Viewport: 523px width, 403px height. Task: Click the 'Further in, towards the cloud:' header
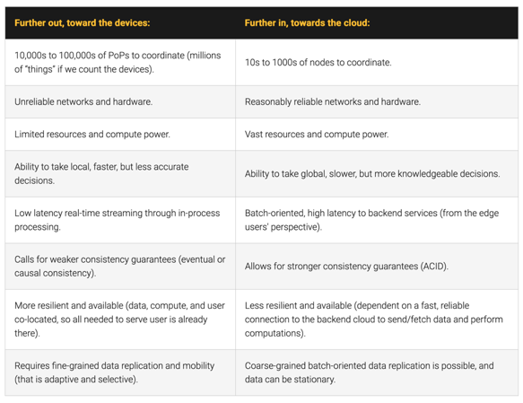[307, 22]
